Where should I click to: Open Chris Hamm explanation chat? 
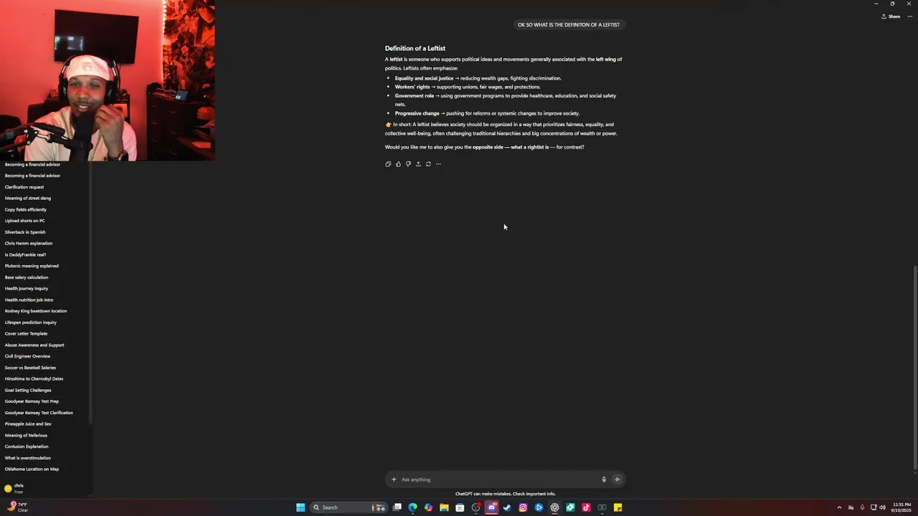click(x=29, y=243)
